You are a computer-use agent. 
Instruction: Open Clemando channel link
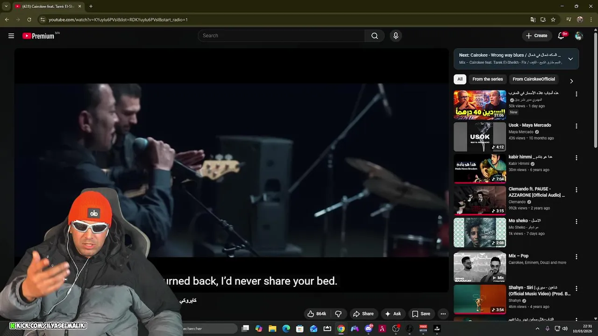[x=517, y=202]
